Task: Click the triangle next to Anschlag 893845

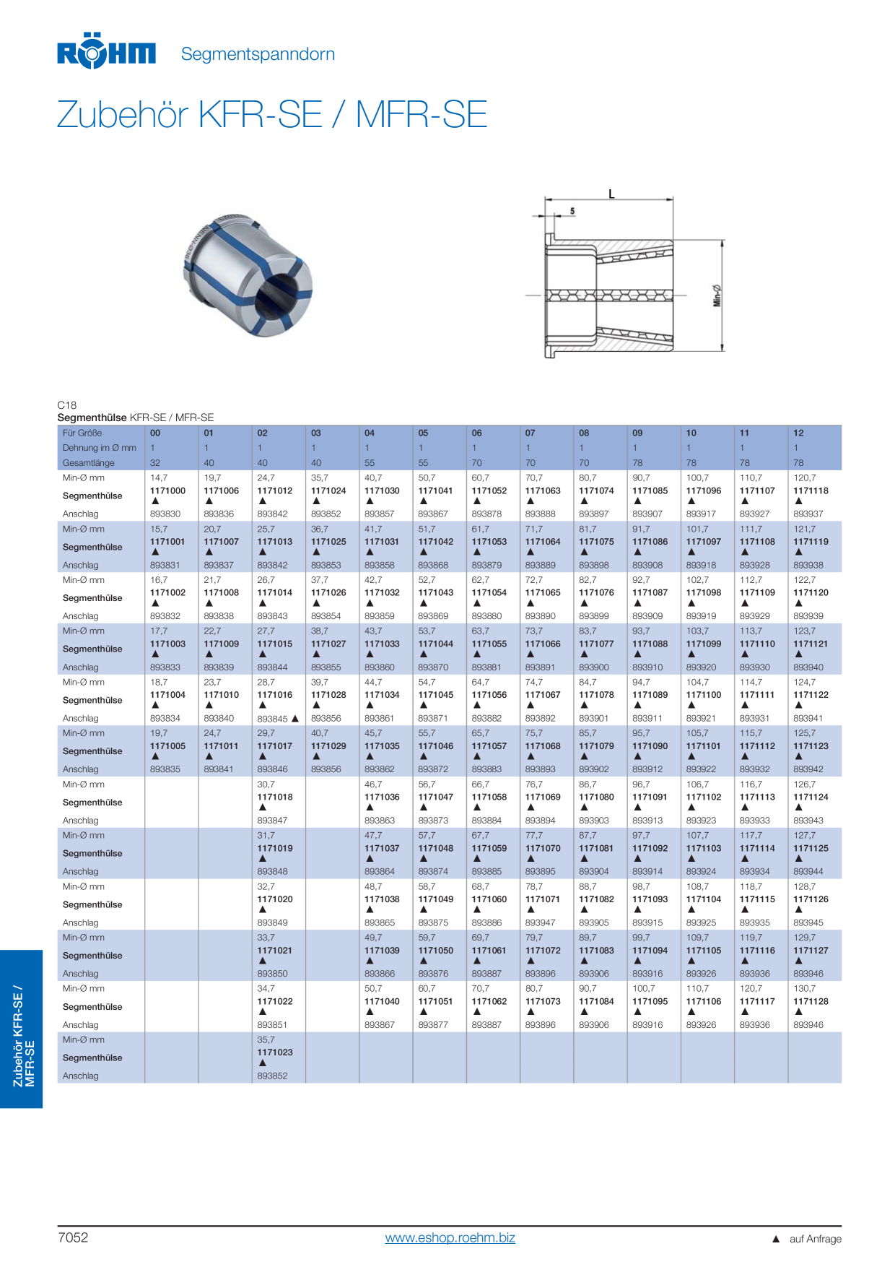Action: (295, 719)
